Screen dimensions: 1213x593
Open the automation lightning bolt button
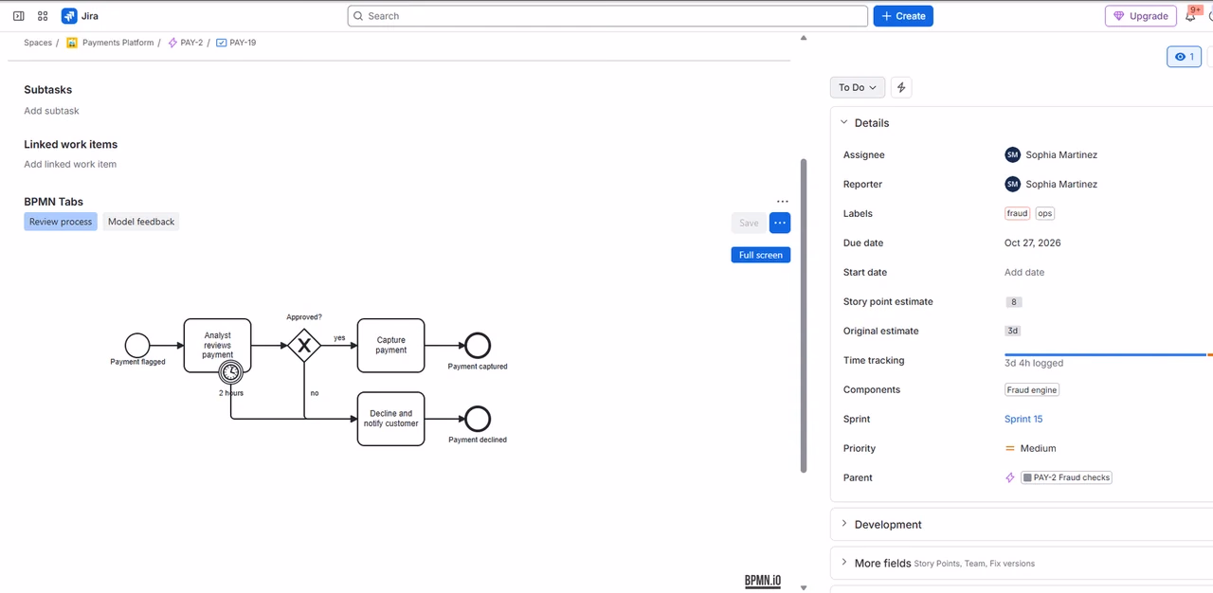coord(901,87)
